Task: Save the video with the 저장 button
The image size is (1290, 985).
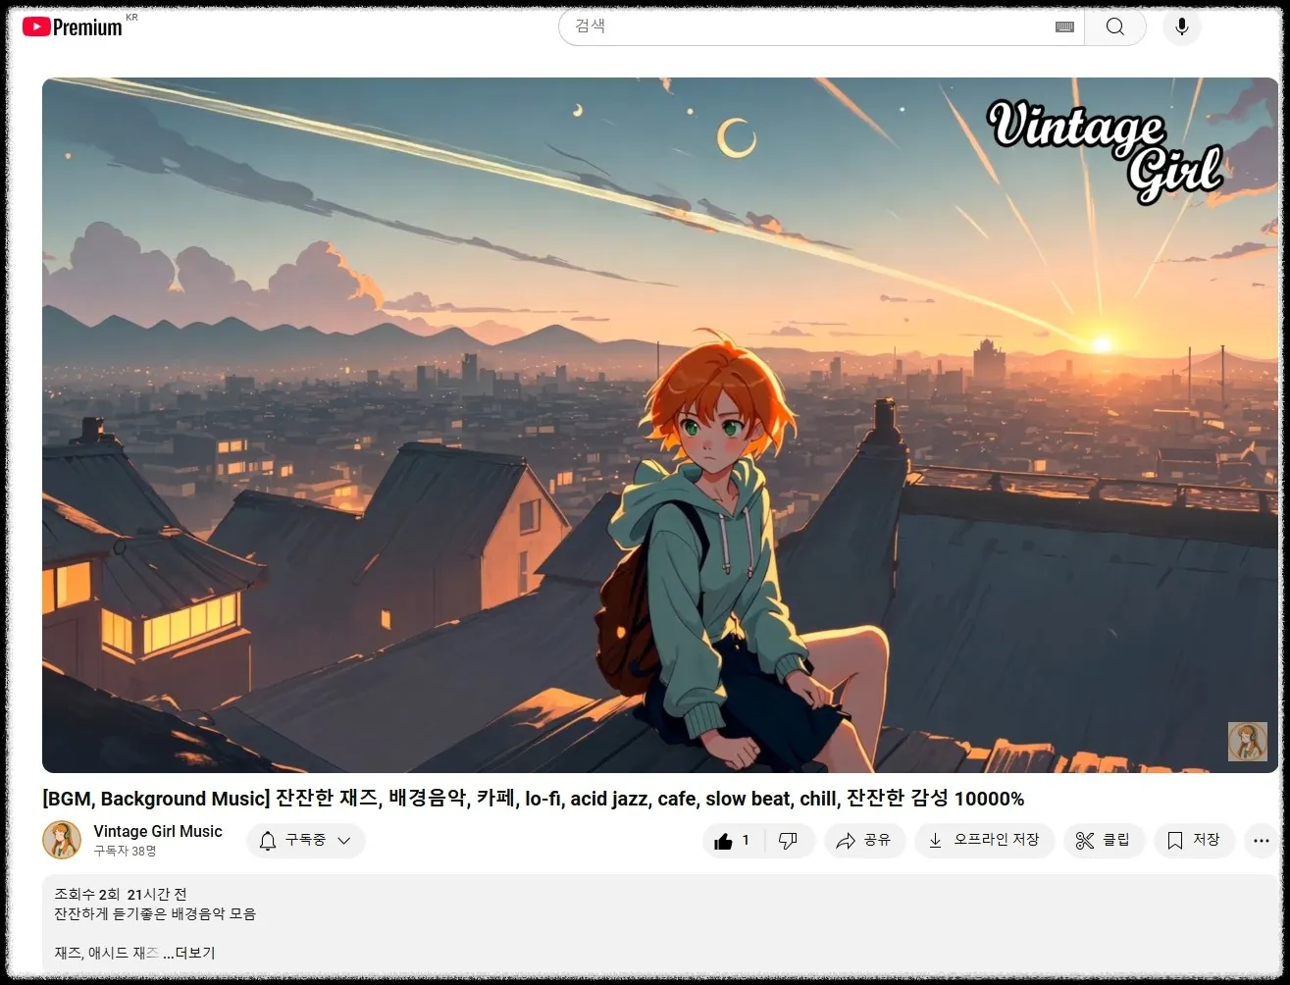Action: click(1194, 841)
